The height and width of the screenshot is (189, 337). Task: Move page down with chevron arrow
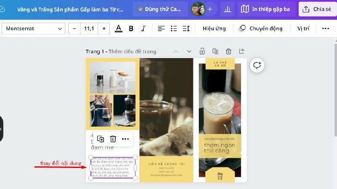pyautogui.click(x=189, y=51)
